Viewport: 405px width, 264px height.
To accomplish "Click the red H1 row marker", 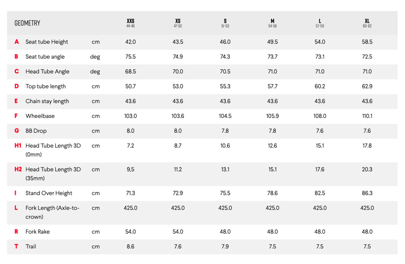I will [x=18, y=146].
